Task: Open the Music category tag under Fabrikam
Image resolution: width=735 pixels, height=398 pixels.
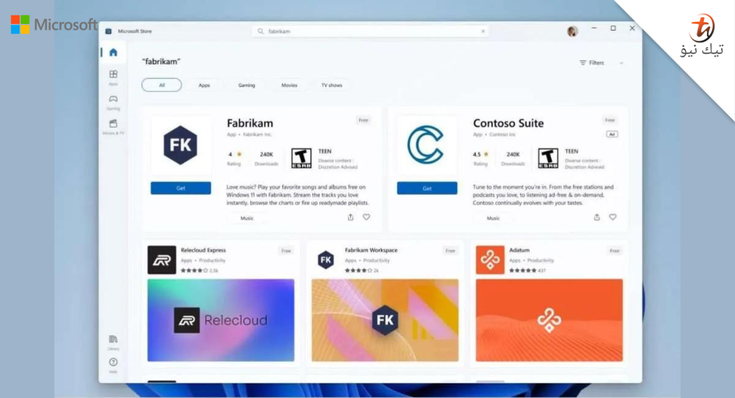Action: (x=246, y=218)
